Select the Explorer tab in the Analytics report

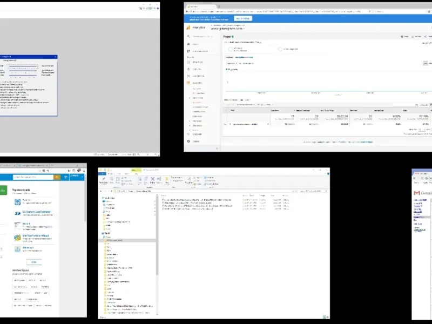click(x=229, y=57)
